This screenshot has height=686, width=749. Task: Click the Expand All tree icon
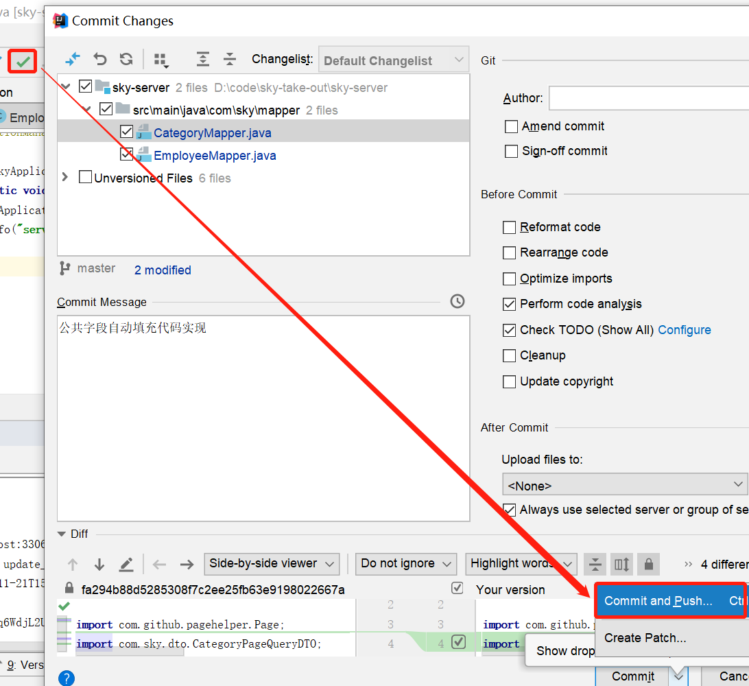click(203, 59)
